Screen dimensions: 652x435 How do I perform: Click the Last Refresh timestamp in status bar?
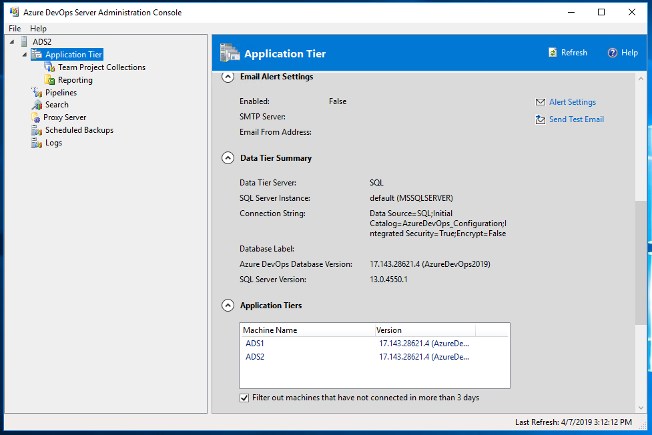573,422
